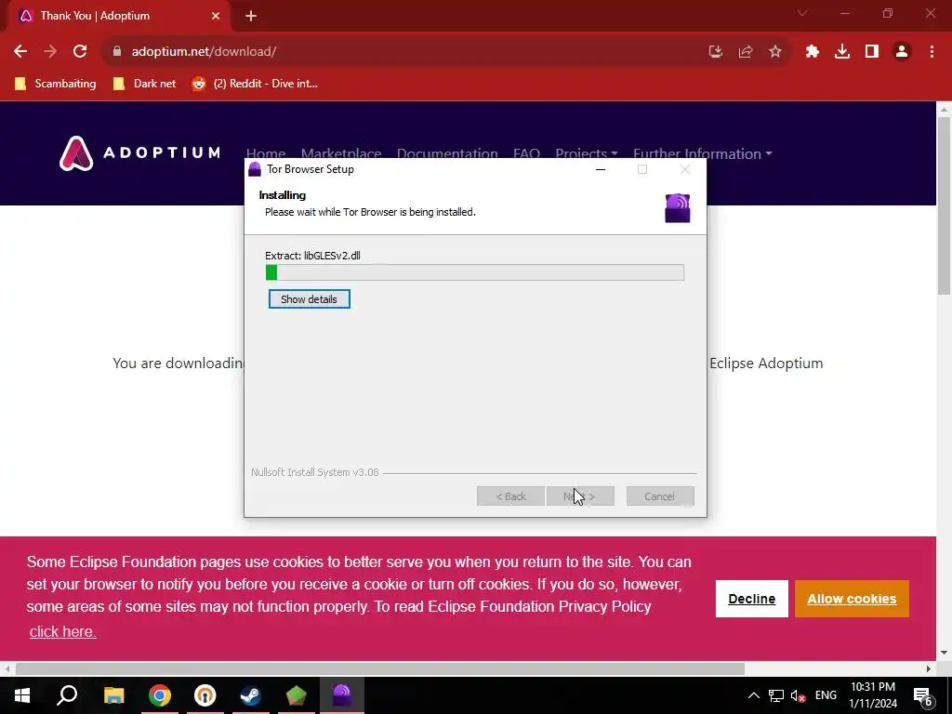
Task: Open Chrome downloads tray icon
Action: (842, 52)
